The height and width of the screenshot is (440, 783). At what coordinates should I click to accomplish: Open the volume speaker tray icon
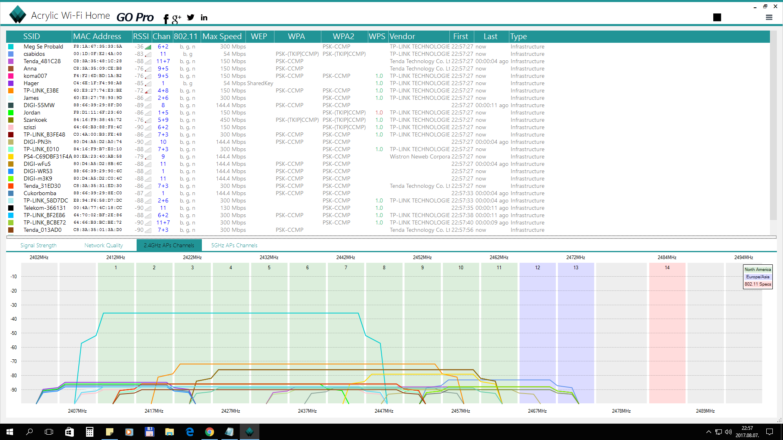click(728, 432)
